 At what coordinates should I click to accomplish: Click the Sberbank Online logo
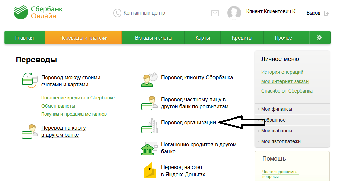(x=38, y=12)
